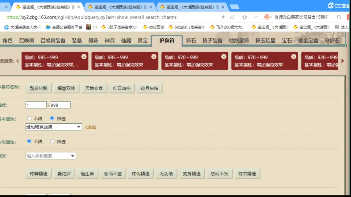Image resolution: width=351 pixels, height=197 pixels.
Task: Open the new tab button in browser
Action: tap(234, 7)
